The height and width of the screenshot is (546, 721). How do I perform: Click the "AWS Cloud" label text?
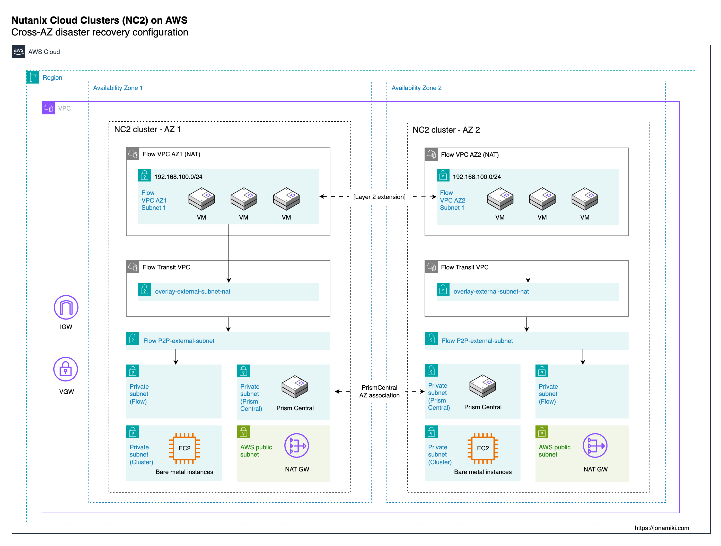pos(44,52)
